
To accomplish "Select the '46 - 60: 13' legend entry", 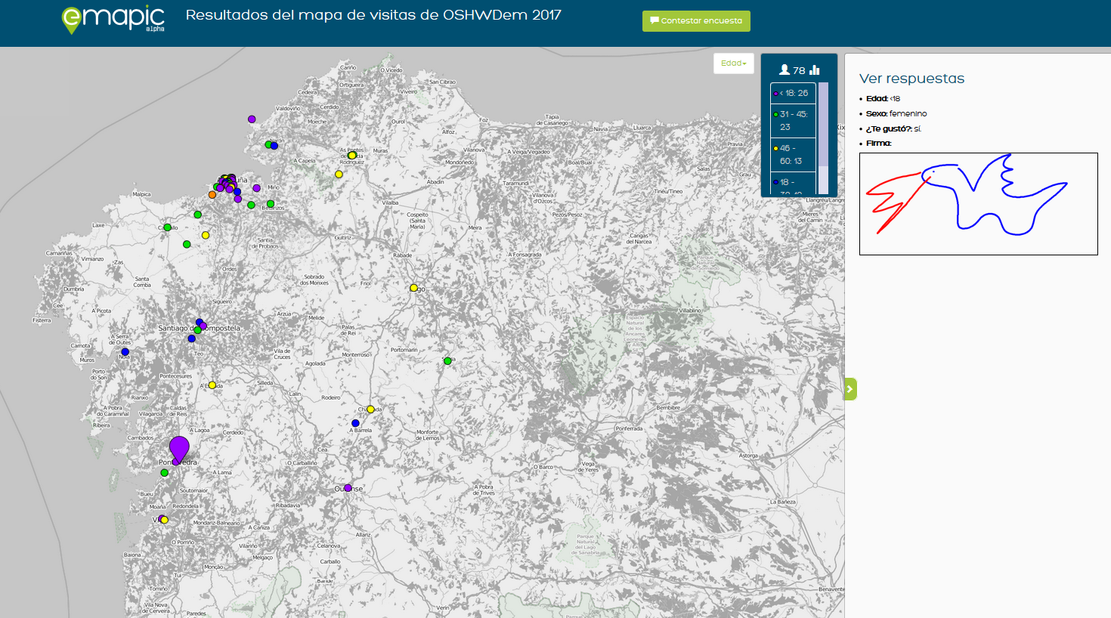I will click(793, 155).
